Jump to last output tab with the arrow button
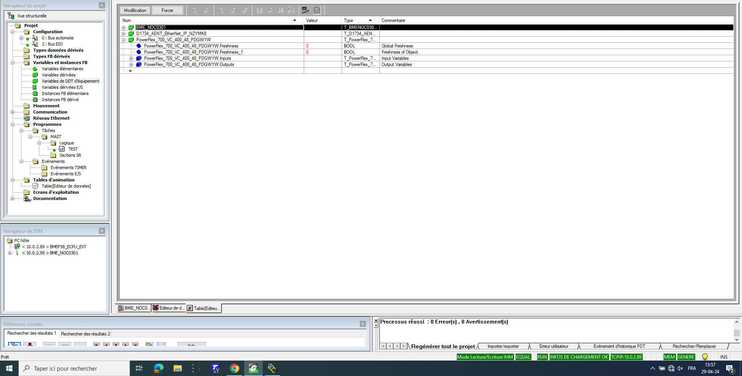Viewport: 742px width, 376px height. [x=404, y=346]
